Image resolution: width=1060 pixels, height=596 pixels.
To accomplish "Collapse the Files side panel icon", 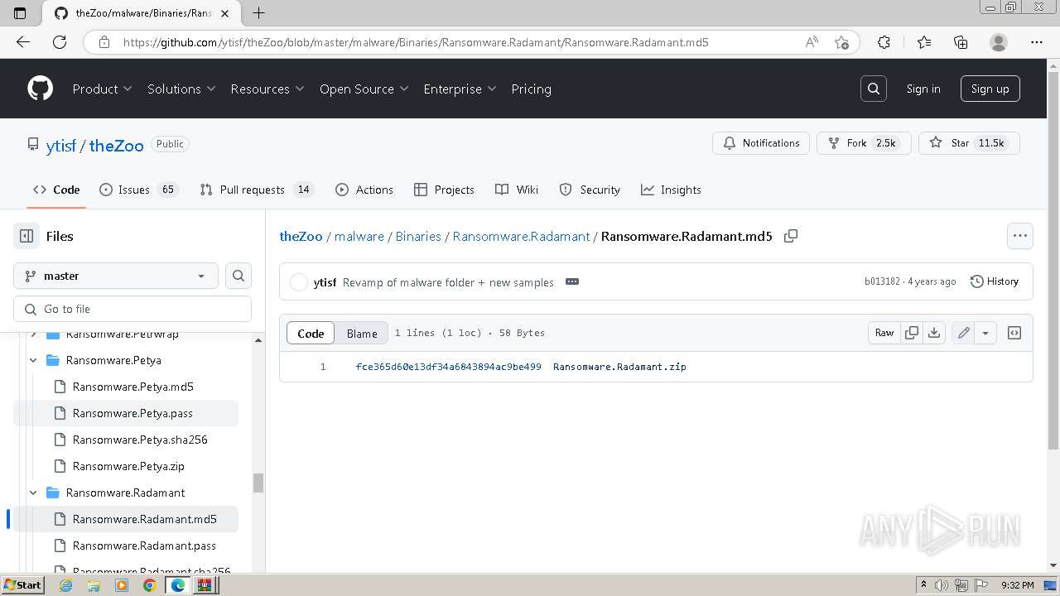I will (x=26, y=236).
